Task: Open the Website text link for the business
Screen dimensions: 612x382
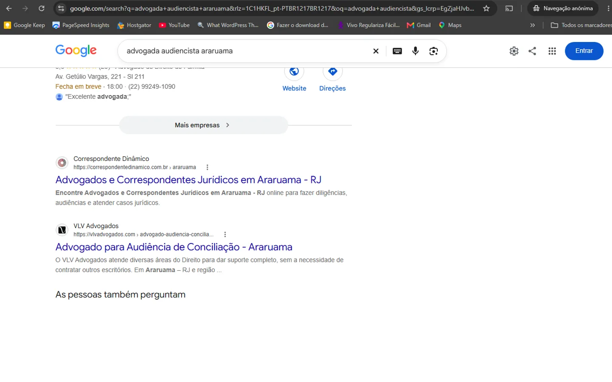Action: coord(295,88)
